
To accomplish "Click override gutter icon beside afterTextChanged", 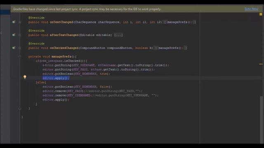I will [x=14, y=35].
